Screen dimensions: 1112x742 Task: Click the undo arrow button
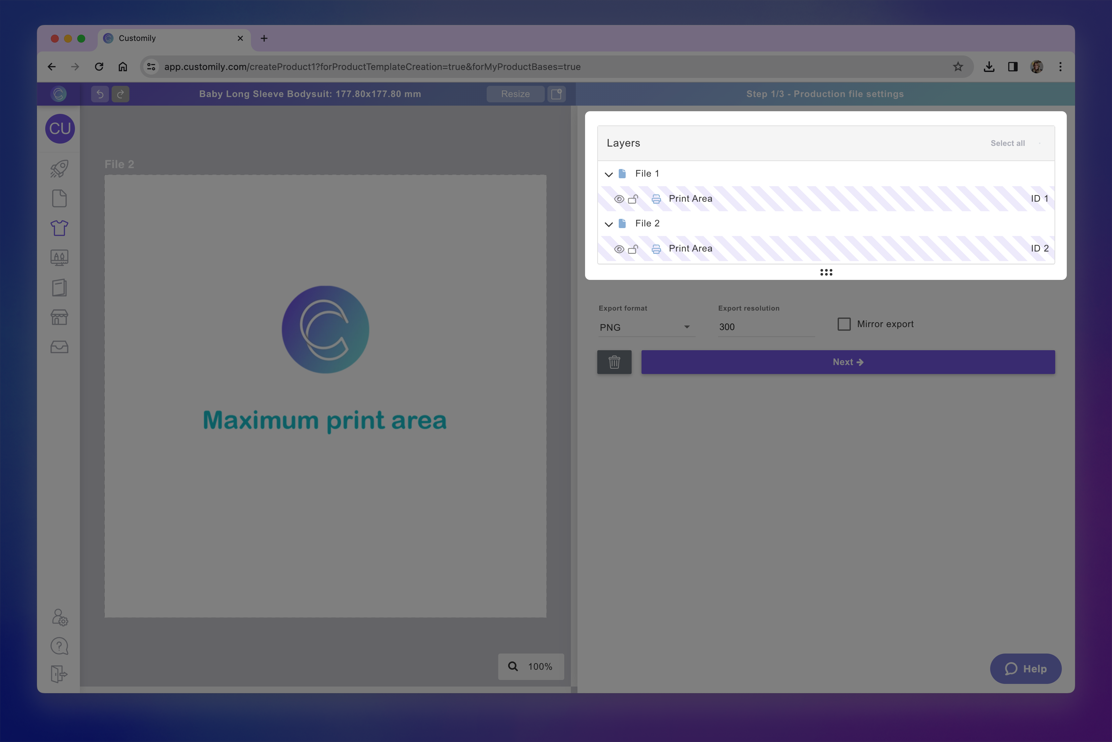pos(100,94)
